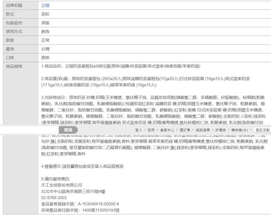Click the 天工生技股份有限公司 company name
The height and width of the screenshot is (216, 271).
point(62,185)
